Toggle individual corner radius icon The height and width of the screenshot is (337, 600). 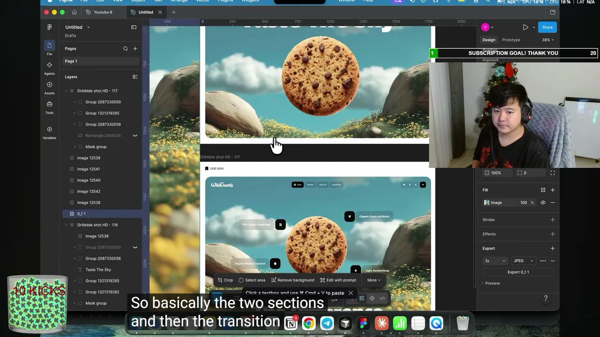click(553, 173)
